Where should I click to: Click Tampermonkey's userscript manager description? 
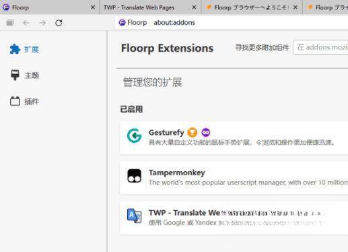click(x=248, y=183)
